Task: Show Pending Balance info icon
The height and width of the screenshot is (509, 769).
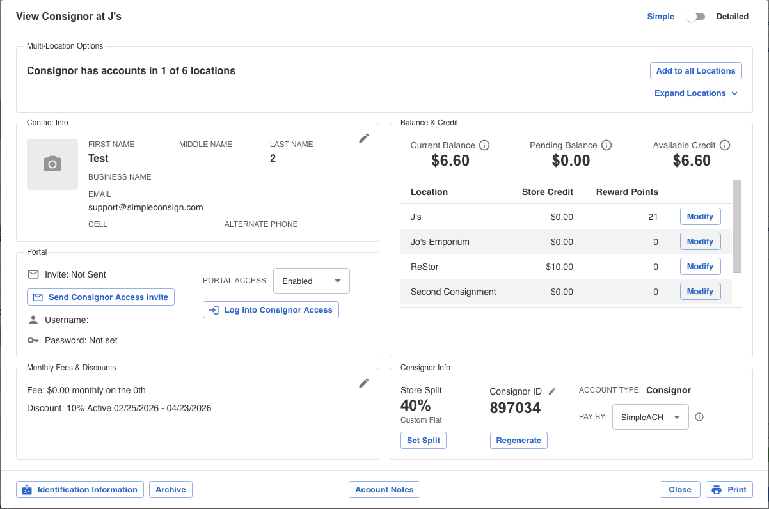Action: [606, 145]
